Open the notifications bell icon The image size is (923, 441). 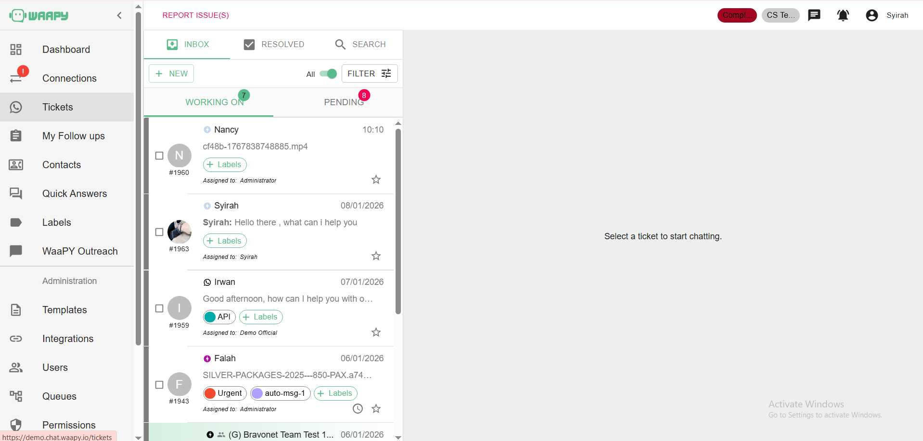coord(843,15)
